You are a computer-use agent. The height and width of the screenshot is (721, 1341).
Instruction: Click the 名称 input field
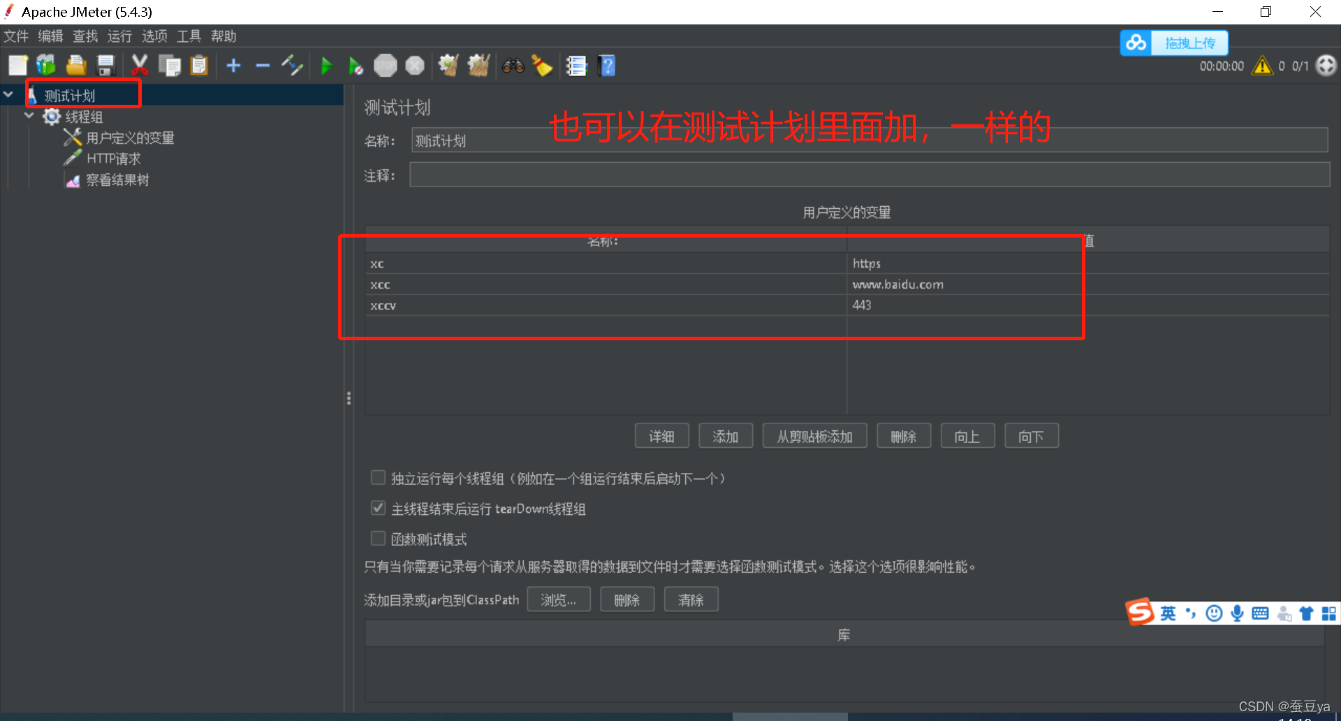pos(870,140)
